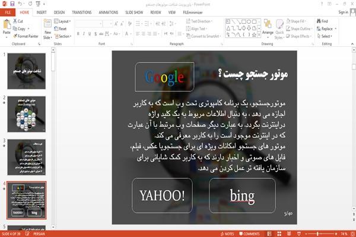Screen dimensions: 356x237
Task: Open the Shape Outline dropdown
Action: [x=299, y=29]
